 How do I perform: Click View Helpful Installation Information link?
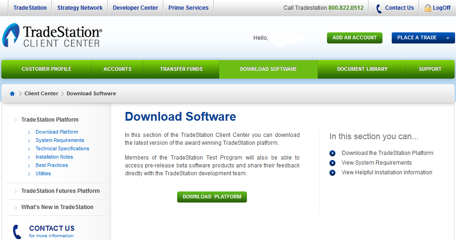[387, 172]
